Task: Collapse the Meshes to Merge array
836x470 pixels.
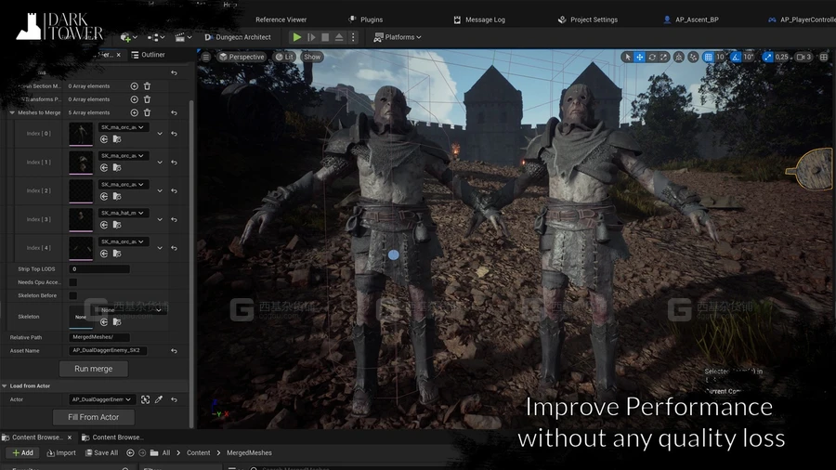Action: point(12,113)
